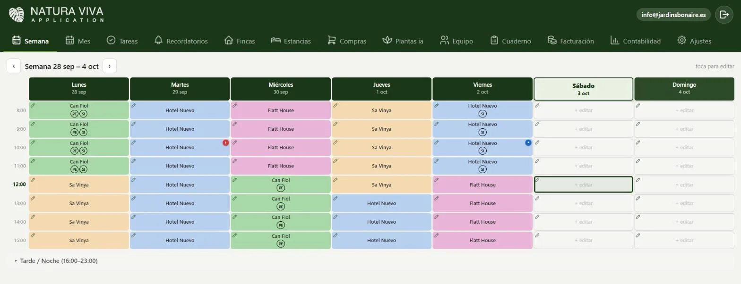The width and height of the screenshot is (741, 284).
Task: Select Jueves 13:00 Hotel Nuevo slot
Action: point(381,203)
